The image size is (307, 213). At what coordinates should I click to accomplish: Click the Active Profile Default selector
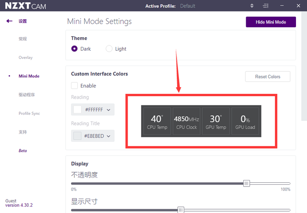click(x=188, y=6)
